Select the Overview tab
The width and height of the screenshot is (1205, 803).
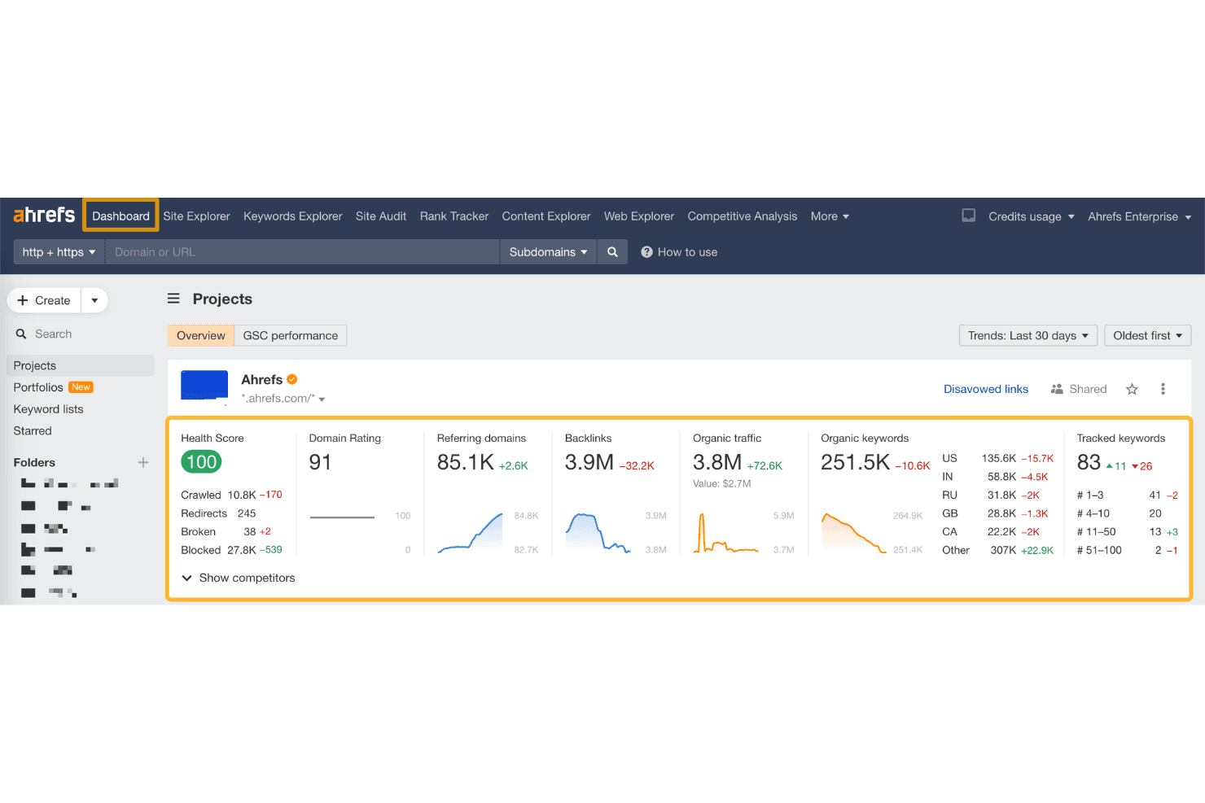click(x=201, y=335)
